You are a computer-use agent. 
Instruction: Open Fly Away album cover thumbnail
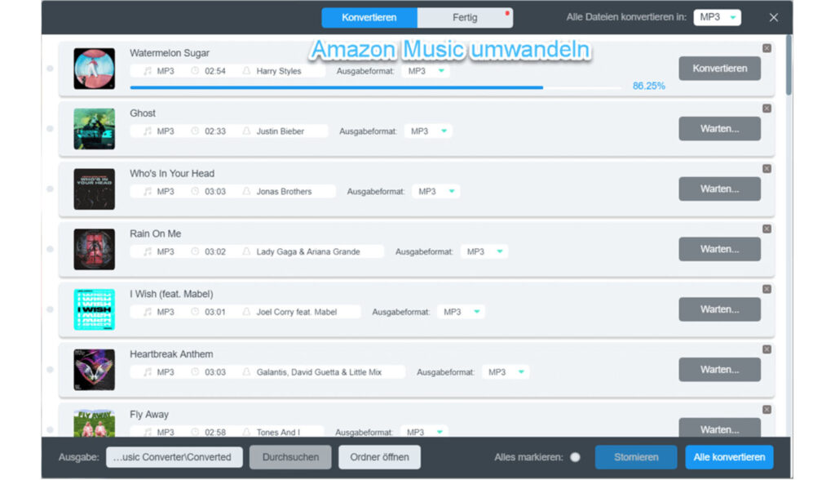click(95, 424)
